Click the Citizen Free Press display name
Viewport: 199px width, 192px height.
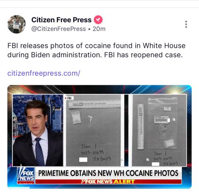[61, 20]
